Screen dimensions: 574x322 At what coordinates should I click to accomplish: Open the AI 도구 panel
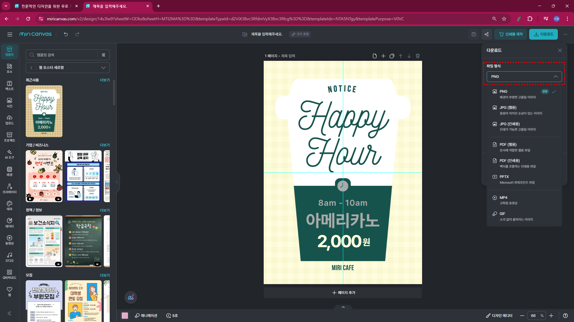coord(10,154)
